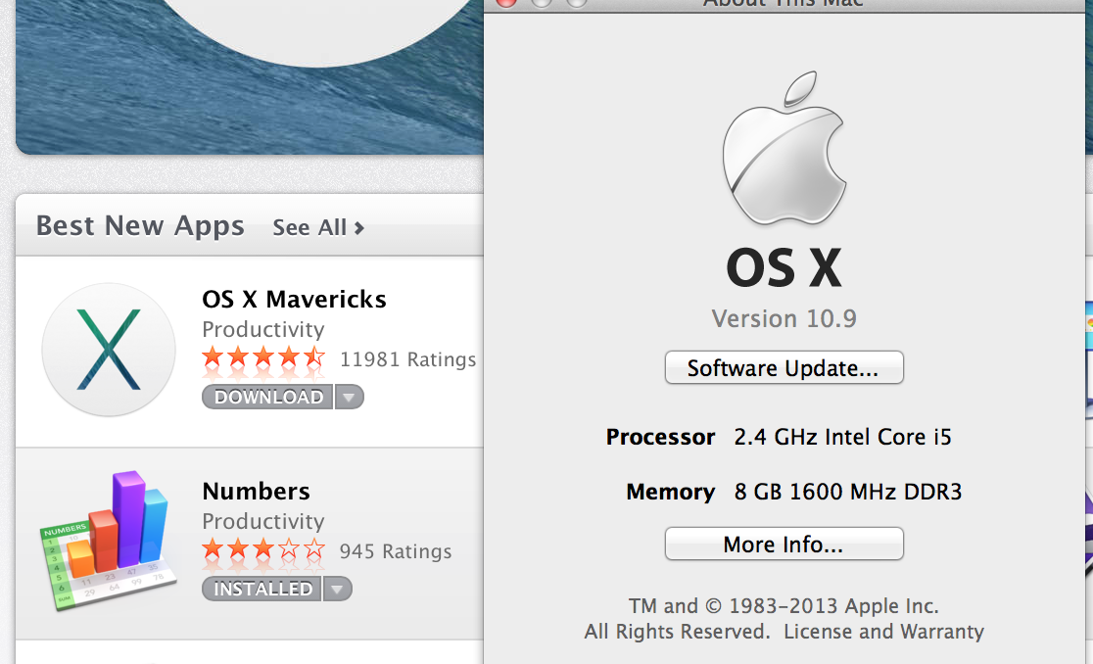Click the Apple logo in About This Mac
This screenshot has width=1093, height=664.
click(784, 148)
